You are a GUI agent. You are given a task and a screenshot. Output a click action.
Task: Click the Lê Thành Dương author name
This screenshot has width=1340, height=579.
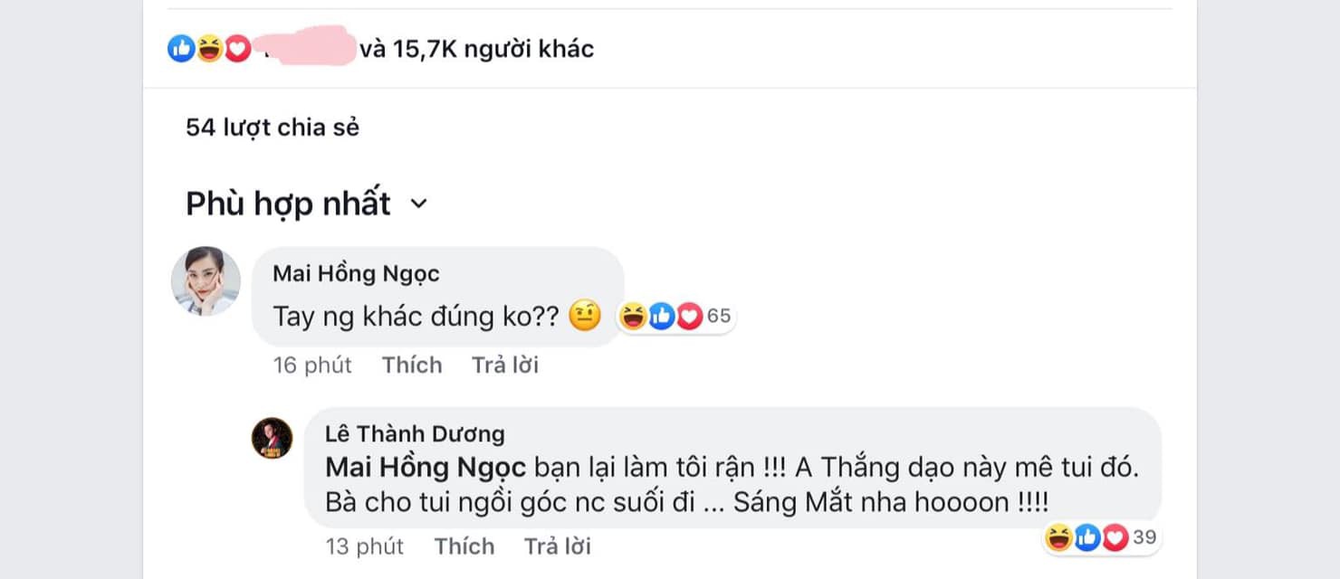[x=415, y=433]
